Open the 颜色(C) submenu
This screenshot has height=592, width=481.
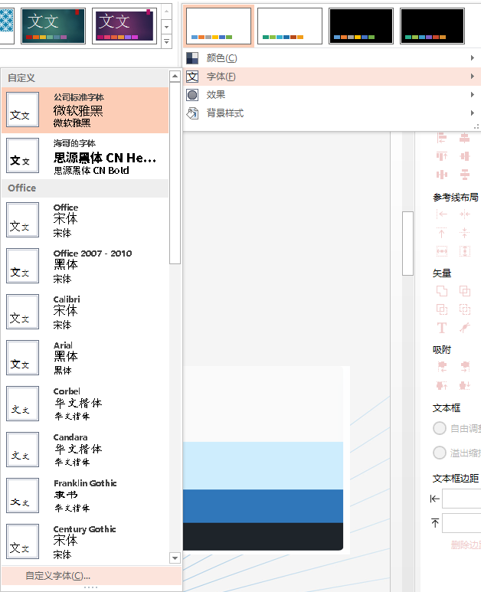332,57
